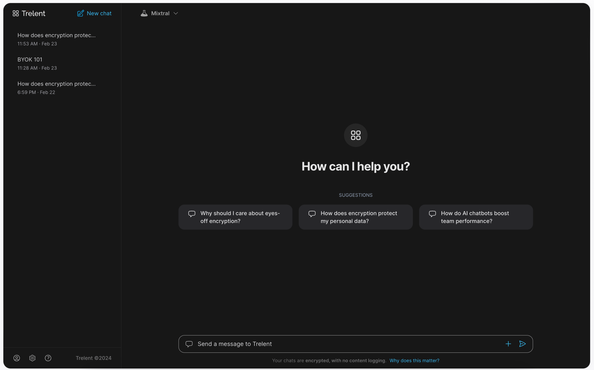Click the help question mark icon
Image resolution: width=594 pixels, height=370 pixels.
(x=48, y=358)
